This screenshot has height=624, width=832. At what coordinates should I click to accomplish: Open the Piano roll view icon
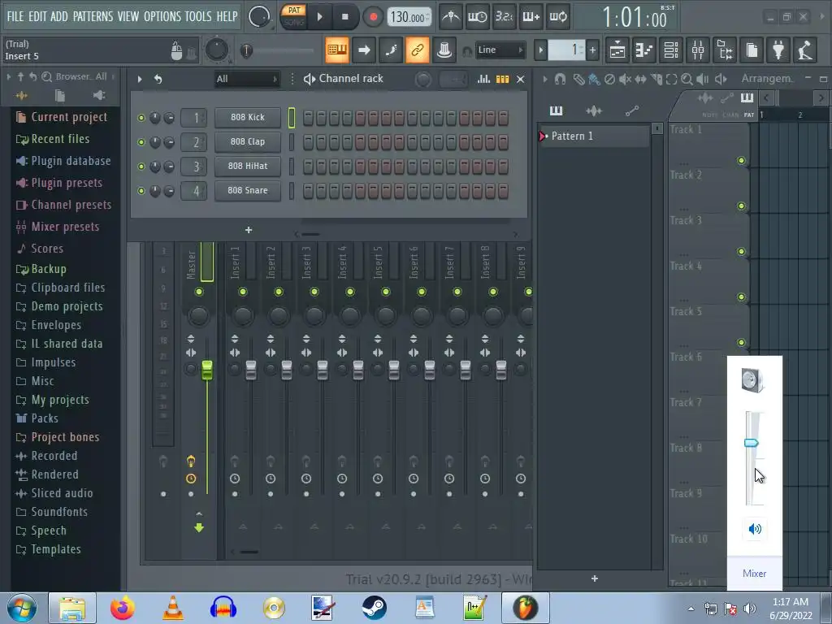[644, 50]
